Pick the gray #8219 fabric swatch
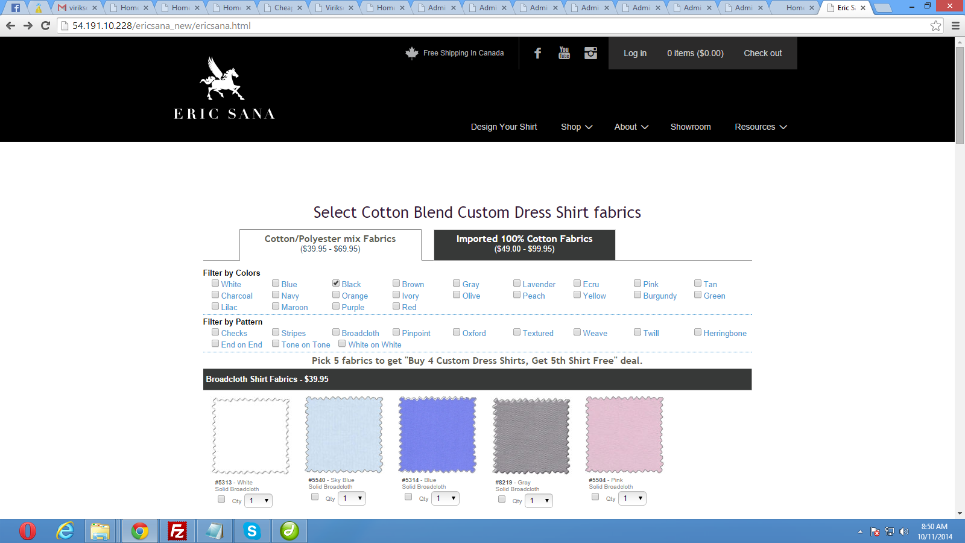The image size is (965, 543). 531,436
